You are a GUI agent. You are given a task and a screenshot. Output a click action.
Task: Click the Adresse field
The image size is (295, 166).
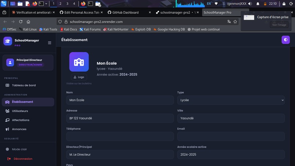click(120, 118)
